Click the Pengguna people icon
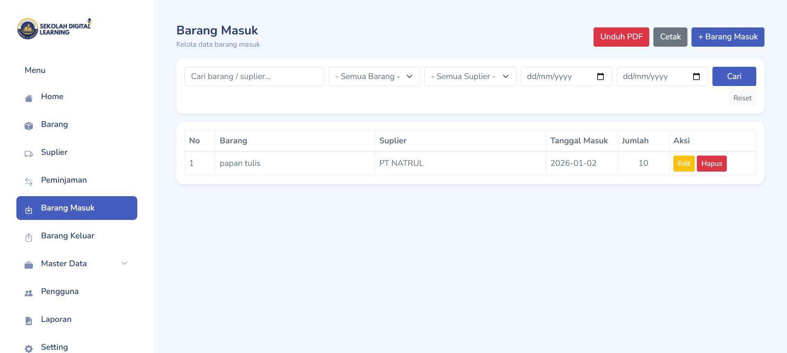 pyautogui.click(x=29, y=293)
